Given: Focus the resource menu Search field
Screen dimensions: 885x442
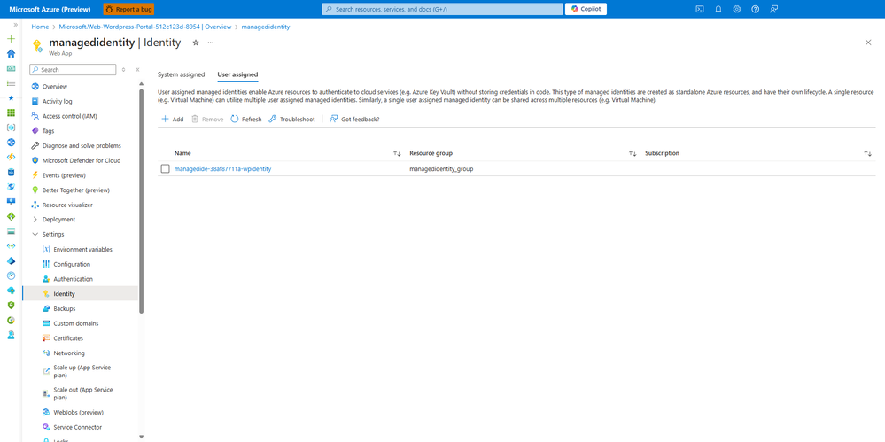Looking at the screenshot, I should pyautogui.click(x=73, y=69).
